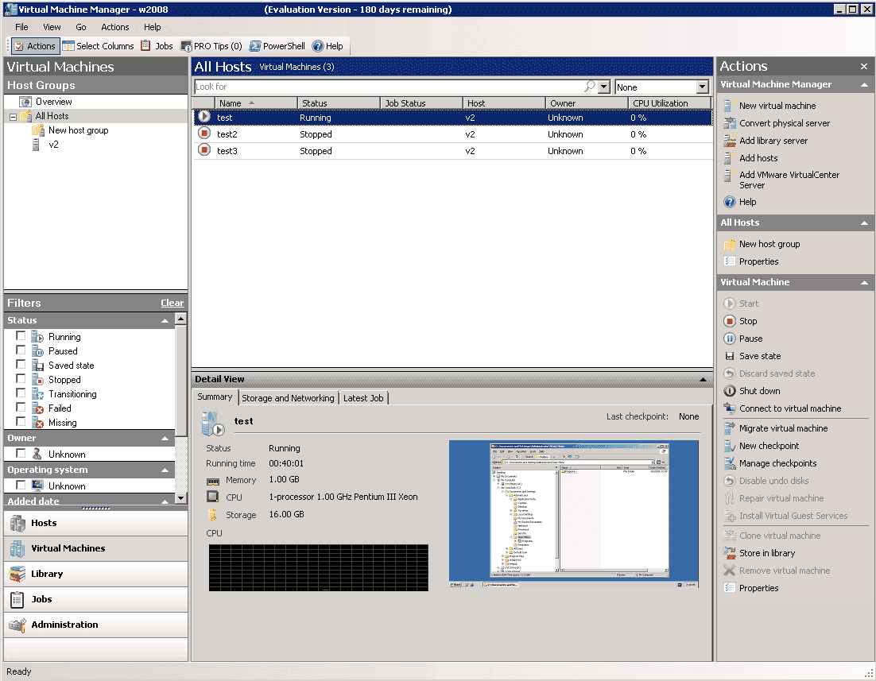
Task: Click the Jobs toolbar button
Action: coord(157,46)
